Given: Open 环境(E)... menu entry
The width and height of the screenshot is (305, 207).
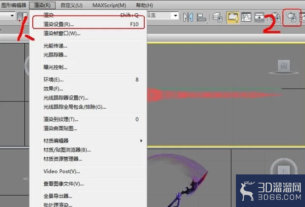Looking at the screenshot, I should (x=91, y=80).
